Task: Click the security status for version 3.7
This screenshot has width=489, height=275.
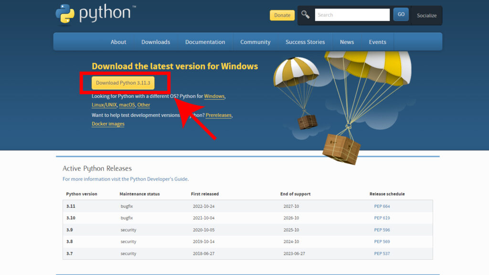Action: (128, 254)
